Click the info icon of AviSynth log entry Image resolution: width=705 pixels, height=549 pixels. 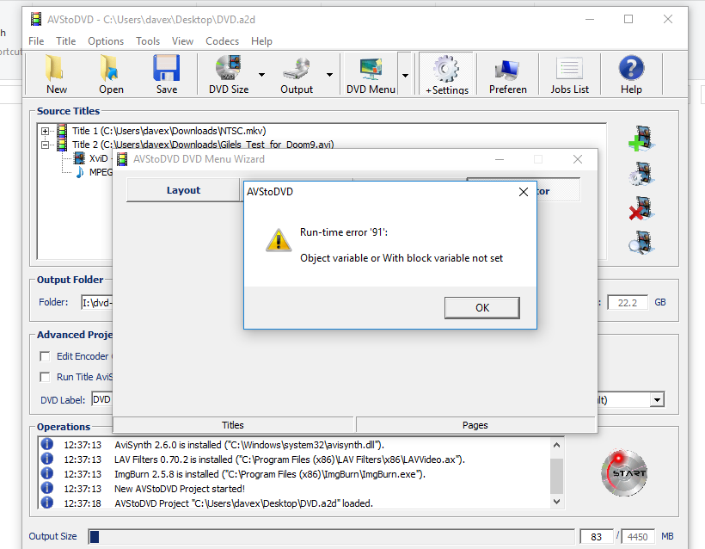pyautogui.click(x=47, y=444)
